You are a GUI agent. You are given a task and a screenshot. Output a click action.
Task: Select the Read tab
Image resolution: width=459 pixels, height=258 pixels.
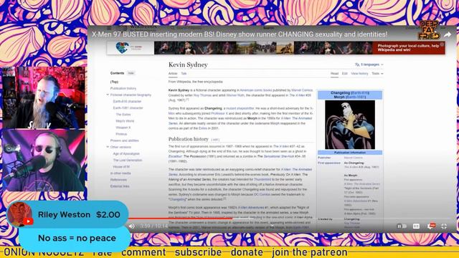pos(335,74)
